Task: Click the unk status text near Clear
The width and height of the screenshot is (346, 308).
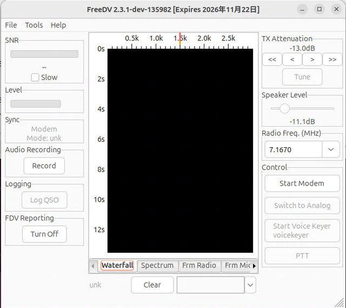Action: pyautogui.click(x=95, y=285)
